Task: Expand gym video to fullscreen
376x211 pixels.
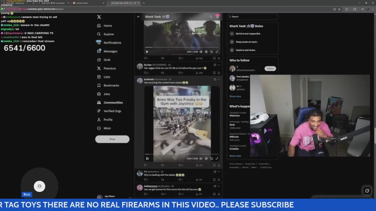Action: pyautogui.click(x=217, y=159)
